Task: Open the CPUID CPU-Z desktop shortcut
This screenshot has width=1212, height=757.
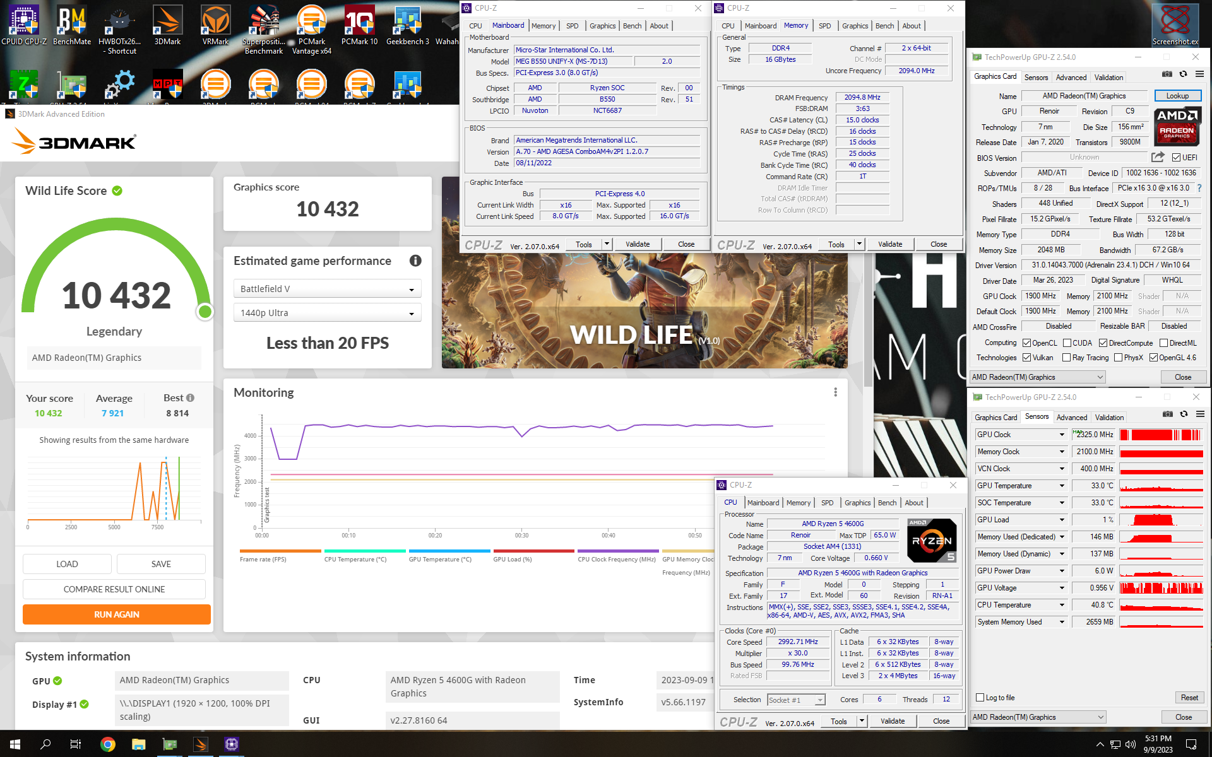Action: [24, 25]
